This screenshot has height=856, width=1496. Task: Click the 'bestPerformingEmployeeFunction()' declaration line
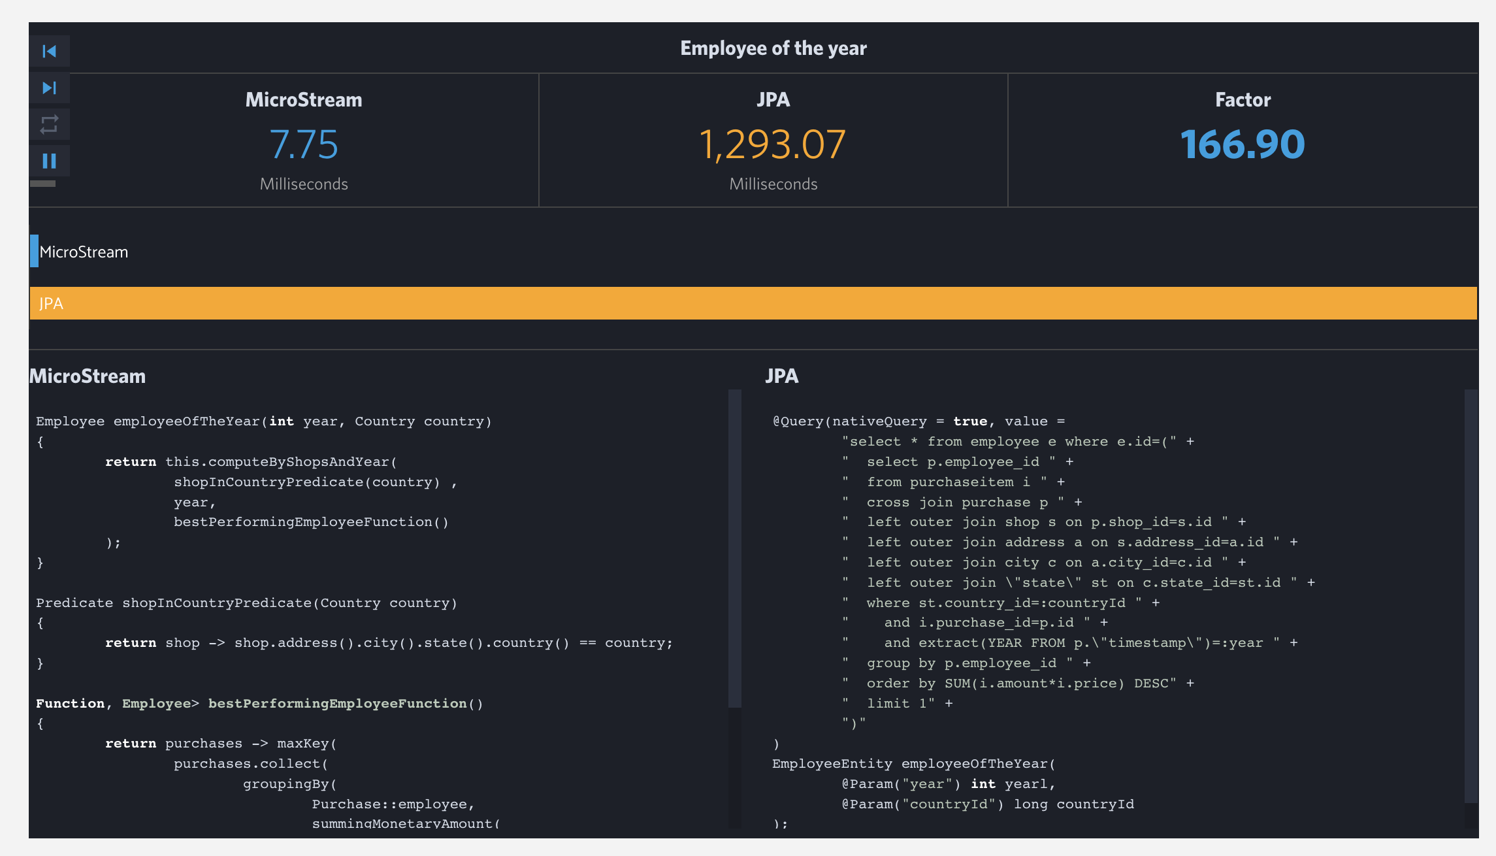(260, 704)
